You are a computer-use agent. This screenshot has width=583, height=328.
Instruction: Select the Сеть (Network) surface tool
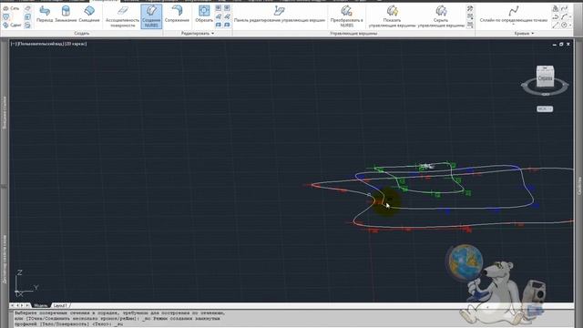(11, 8)
